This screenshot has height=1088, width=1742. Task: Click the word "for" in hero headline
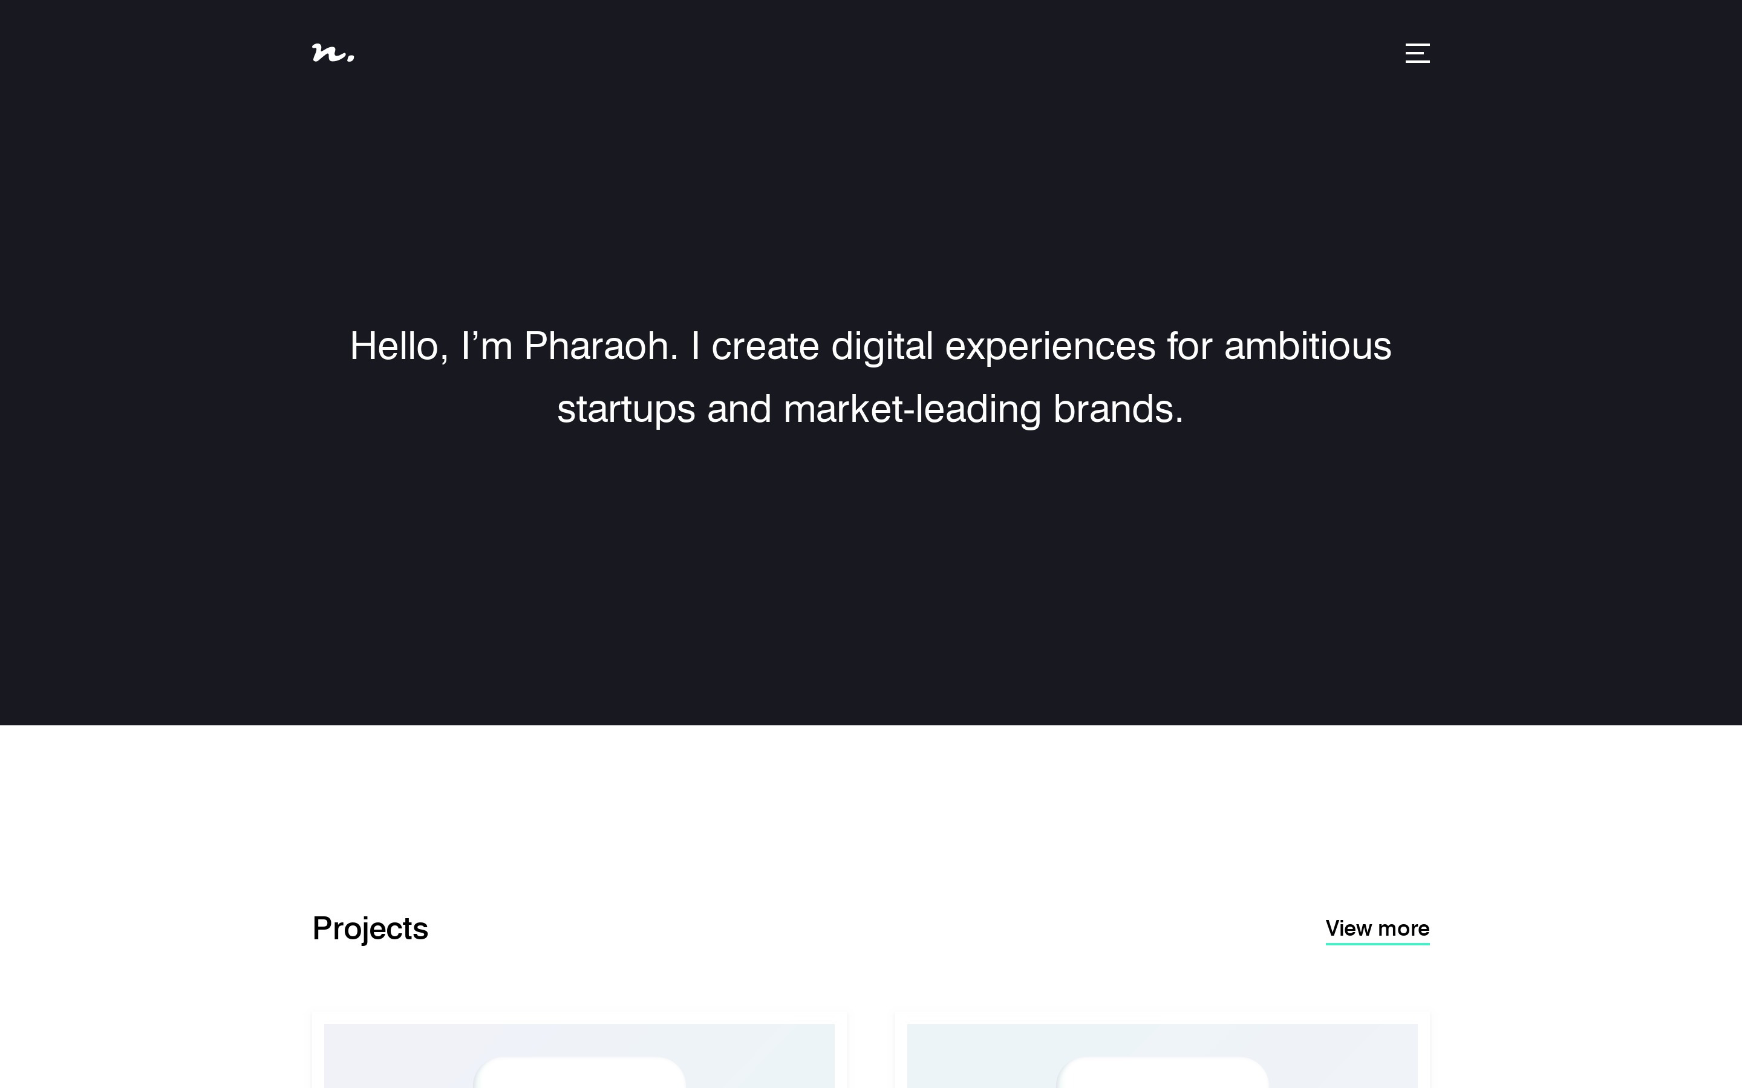pyautogui.click(x=1190, y=346)
